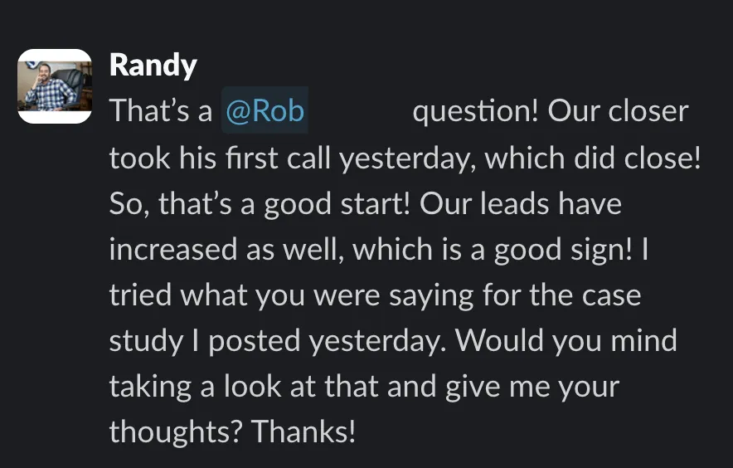Click the phrase "which is a good sign!"
Screen dimensions: 733x468
[493, 250]
